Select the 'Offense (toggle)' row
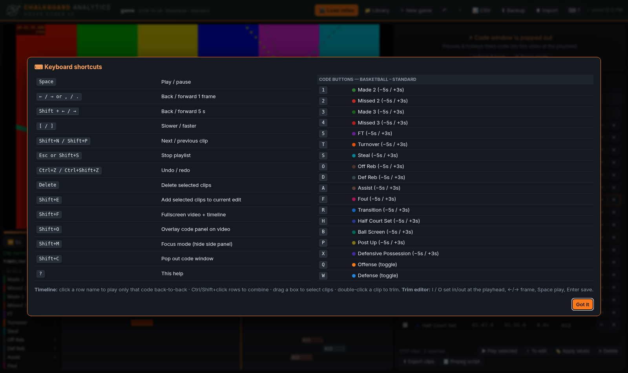Image resolution: width=628 pixels, height=373 pixels. 455,265
